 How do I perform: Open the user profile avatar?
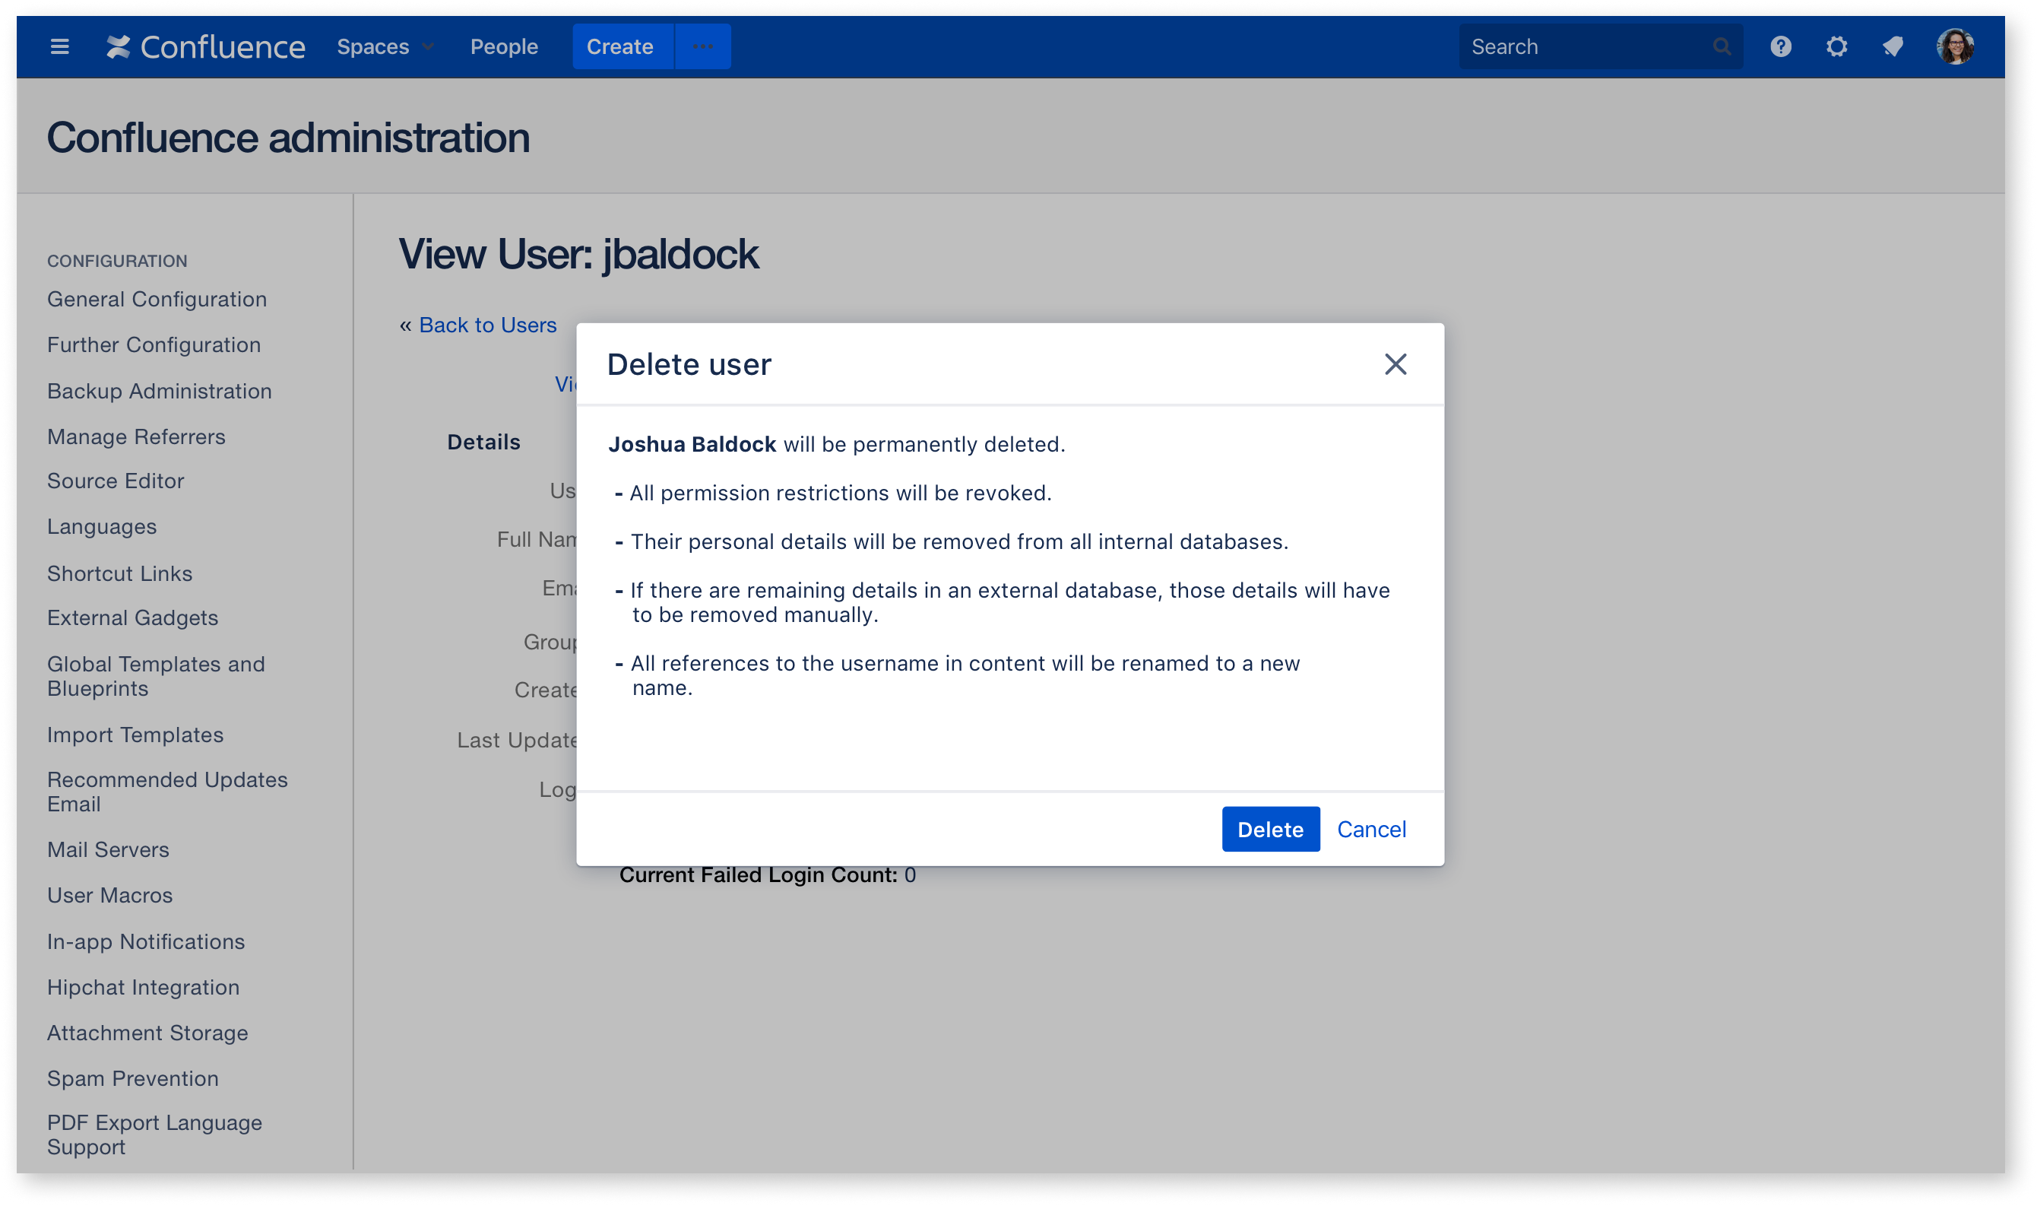pyautogui.click(x=1954, y=46)
